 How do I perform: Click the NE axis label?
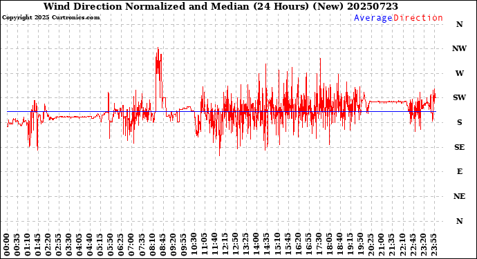click(x=459, y=196)
